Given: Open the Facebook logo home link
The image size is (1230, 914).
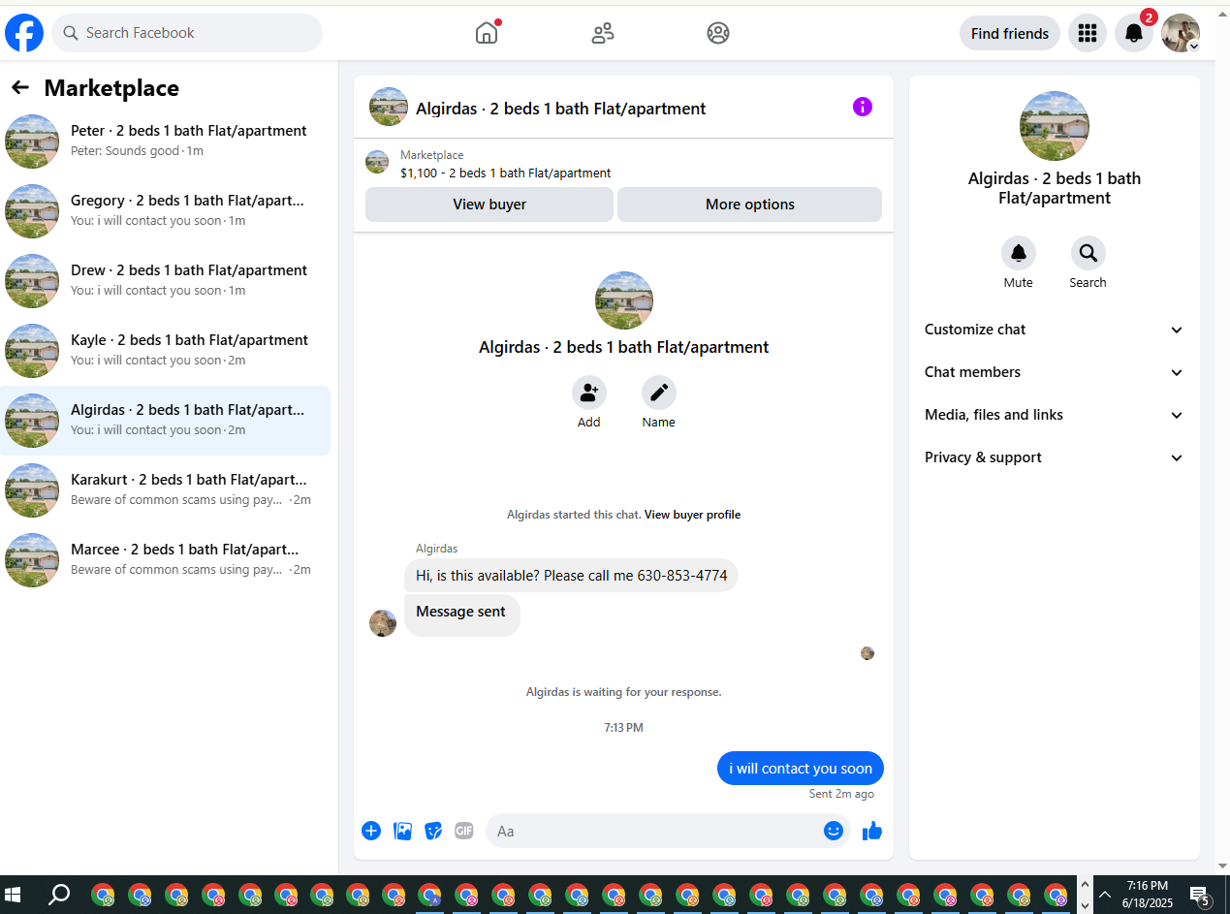Looking at the screenshot, I should click(x=24, y=33).
